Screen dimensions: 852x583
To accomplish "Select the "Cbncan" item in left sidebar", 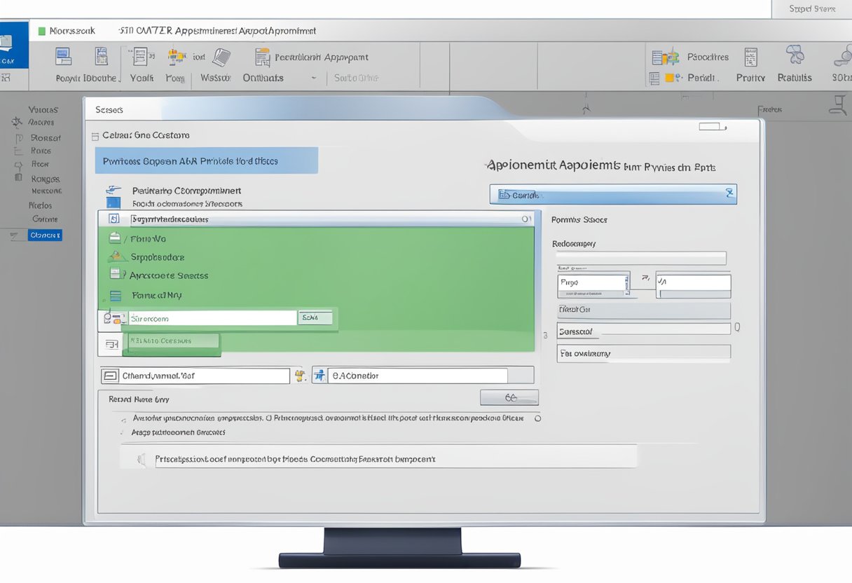I will 45,235.
